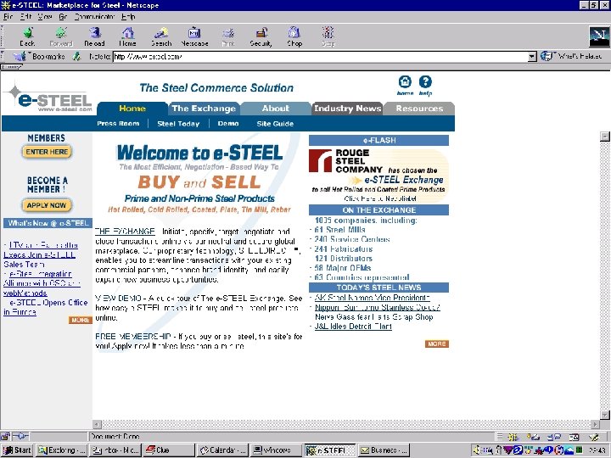Click the Stop toolbar icon
The image size is (611, 458).
click(x=328, y=36)
